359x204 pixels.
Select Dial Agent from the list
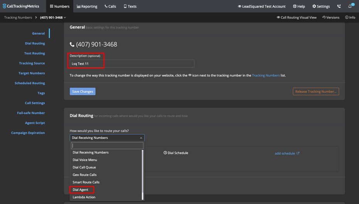tap(81, 190)
